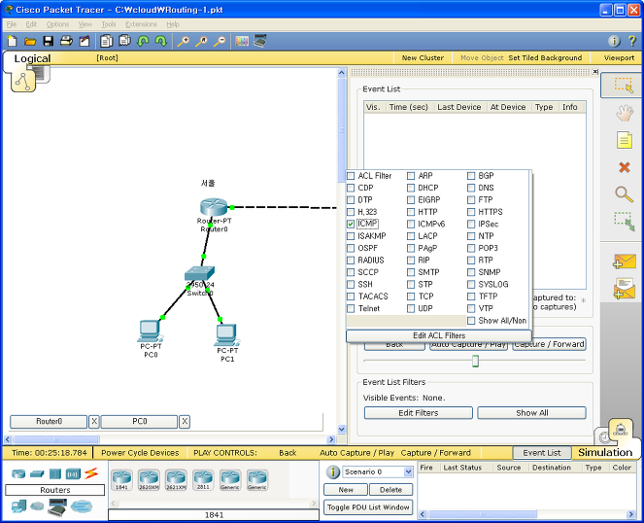
Task: Open the Edit menu
Action: [31, 24]
